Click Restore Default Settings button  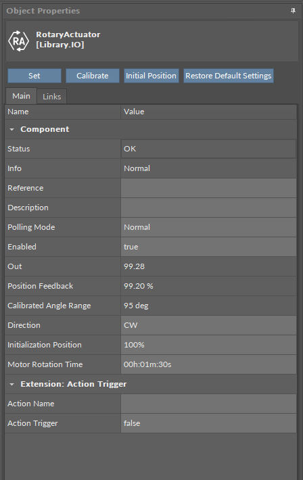(x=228, y=76)
